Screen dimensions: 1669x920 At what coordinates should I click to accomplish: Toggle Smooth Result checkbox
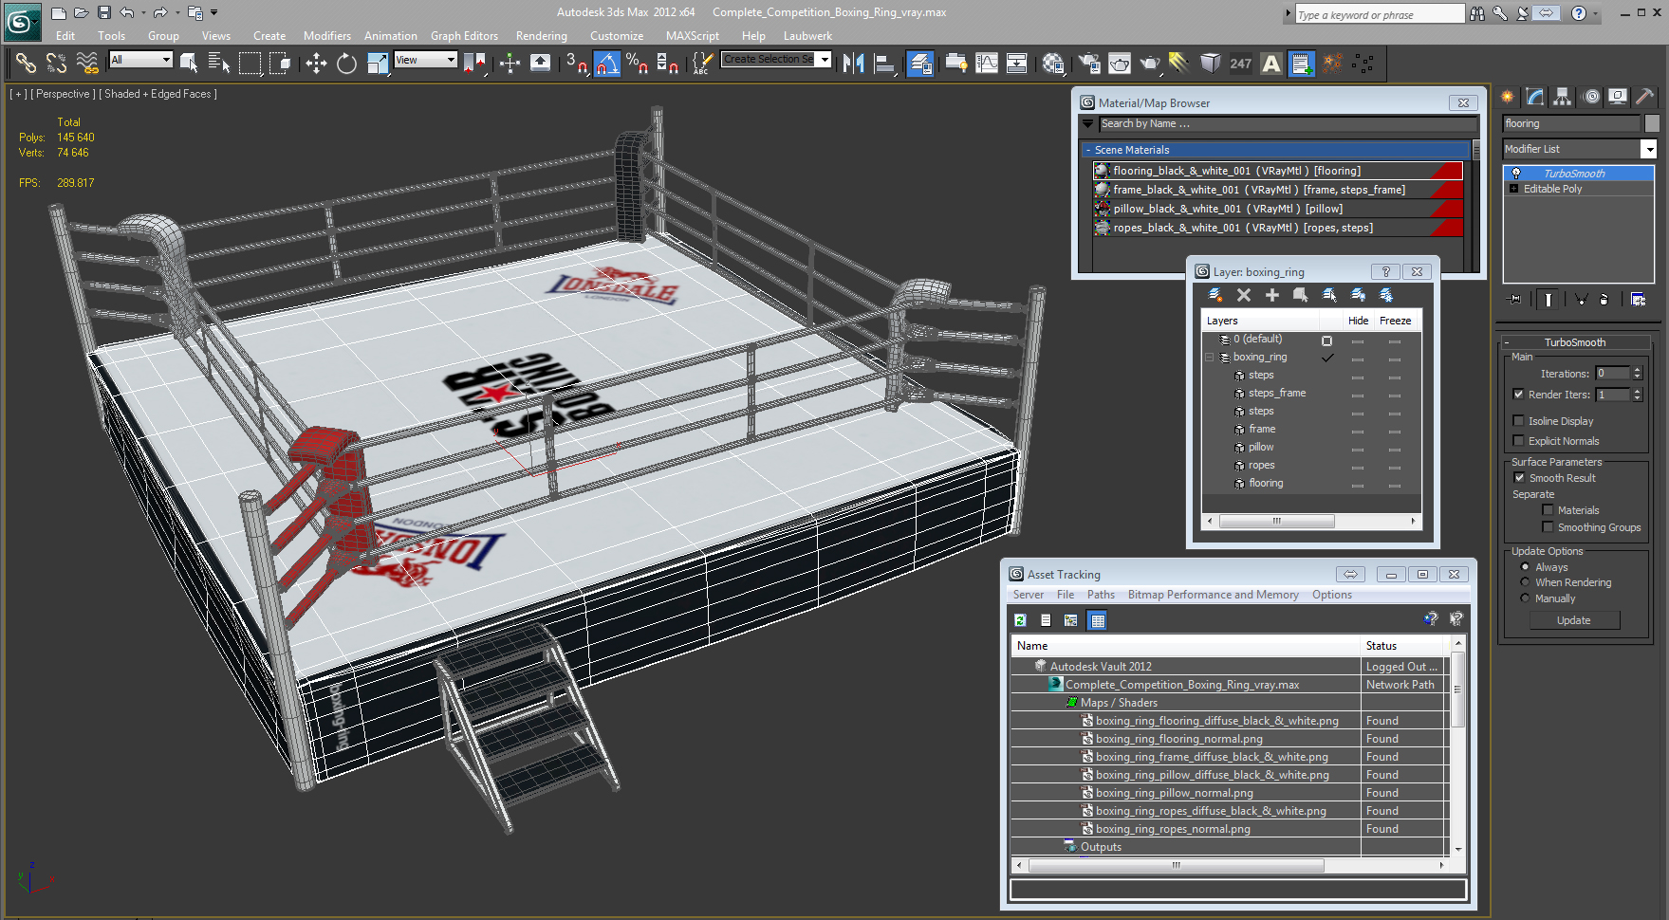pos(1518,478)
